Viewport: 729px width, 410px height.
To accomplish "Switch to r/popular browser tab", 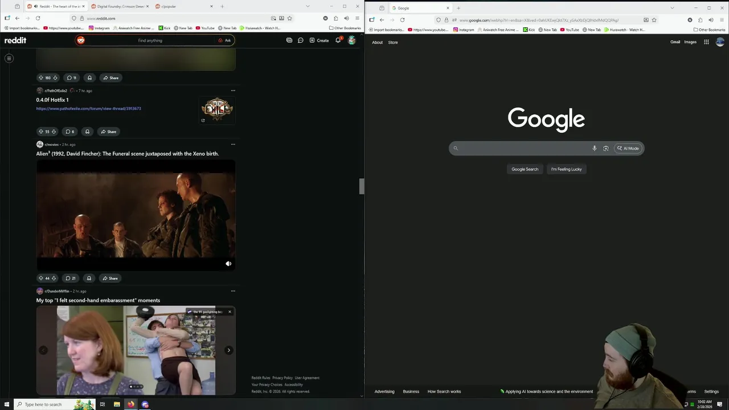I will (183, 6).
